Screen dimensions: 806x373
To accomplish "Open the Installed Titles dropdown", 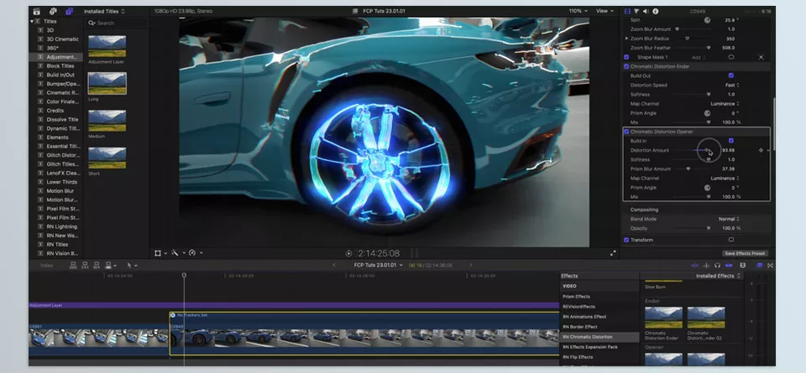I will (104, 11).
